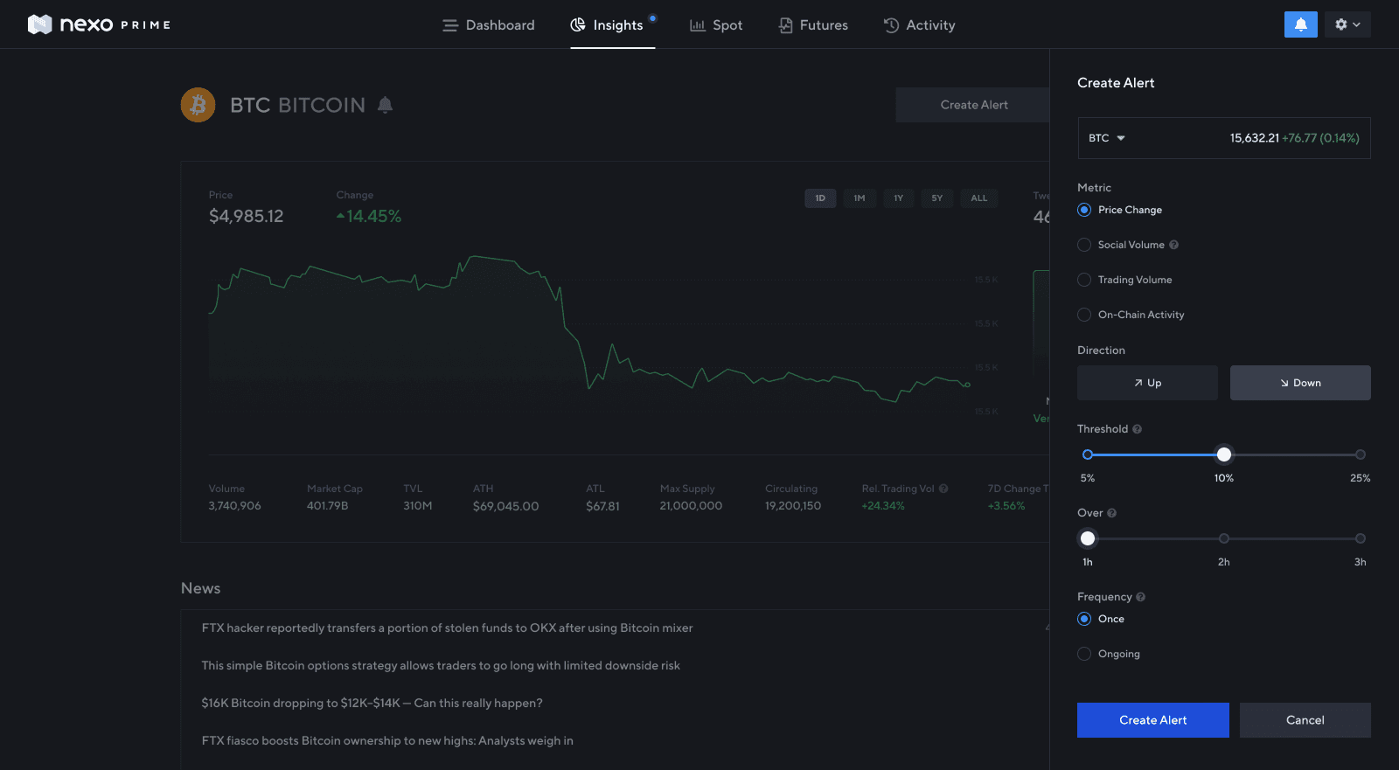
Task: Open the FTX hacker stolen funds news
Action: coord(447,628)
